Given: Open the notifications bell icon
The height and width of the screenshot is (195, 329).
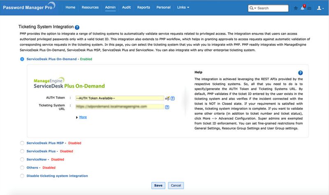Looking at the screenshot, I should point(303,8).
